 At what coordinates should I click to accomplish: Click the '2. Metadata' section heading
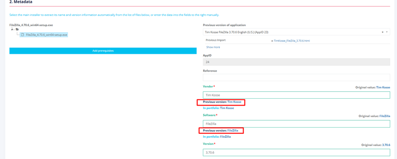(21, 2)
